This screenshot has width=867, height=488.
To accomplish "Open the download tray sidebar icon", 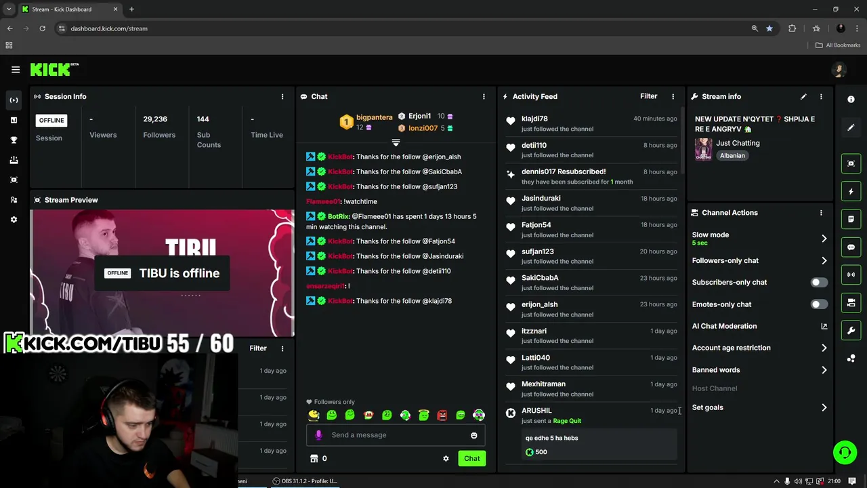I will (14, 160).
